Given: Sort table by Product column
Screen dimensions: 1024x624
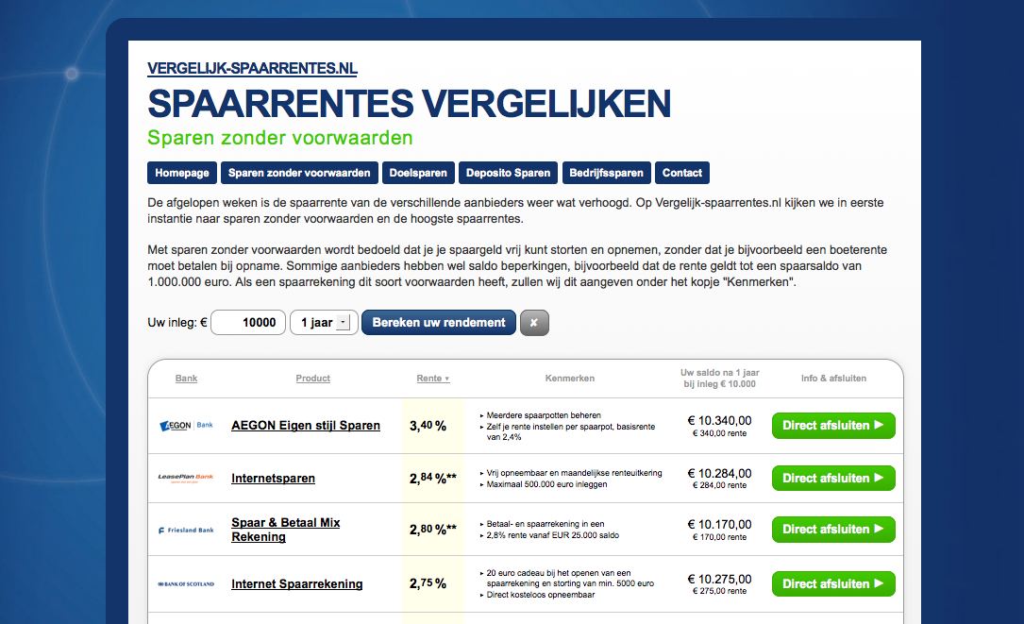Looking at the screenshot, I should (312, 379).
